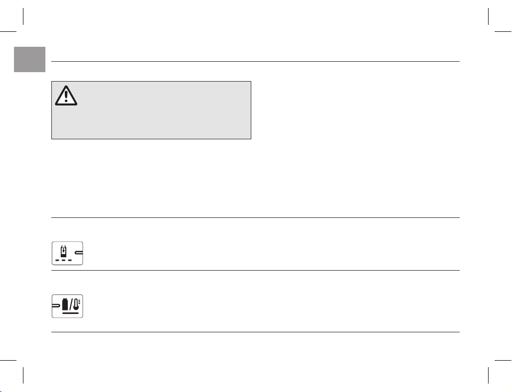Image resolution: width=512 pixels, height=392 pixels.
Task: Click the bottom rule below the thermometer icon row
Action: 255,332
